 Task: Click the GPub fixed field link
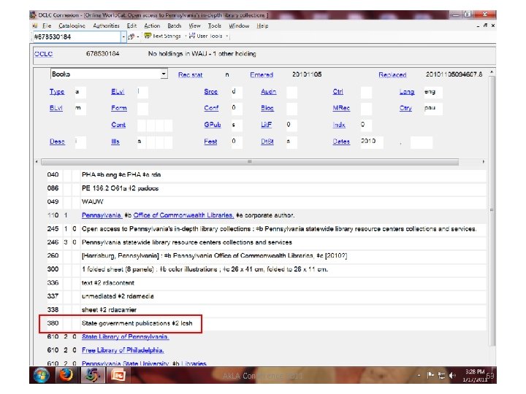point(213,125)
